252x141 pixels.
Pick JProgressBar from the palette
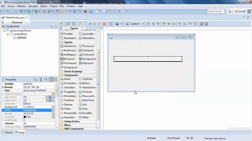pyautogui.click(x=69, y=113)
